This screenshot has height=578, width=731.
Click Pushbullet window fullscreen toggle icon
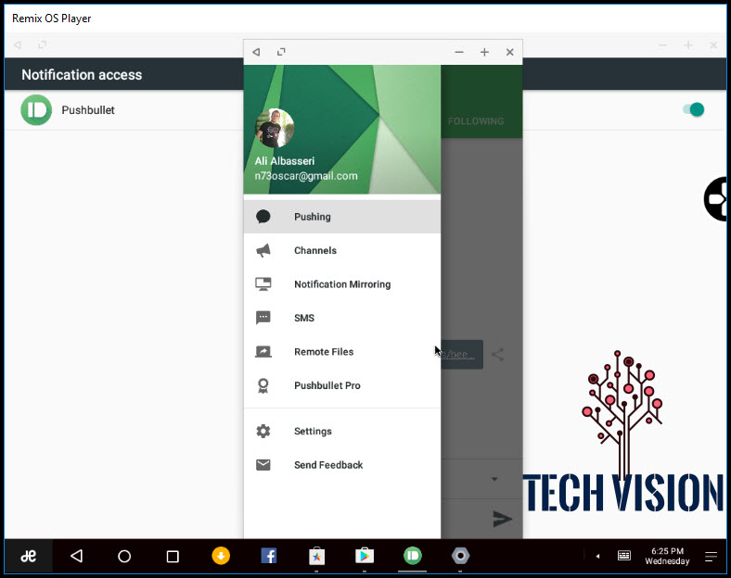281,52
